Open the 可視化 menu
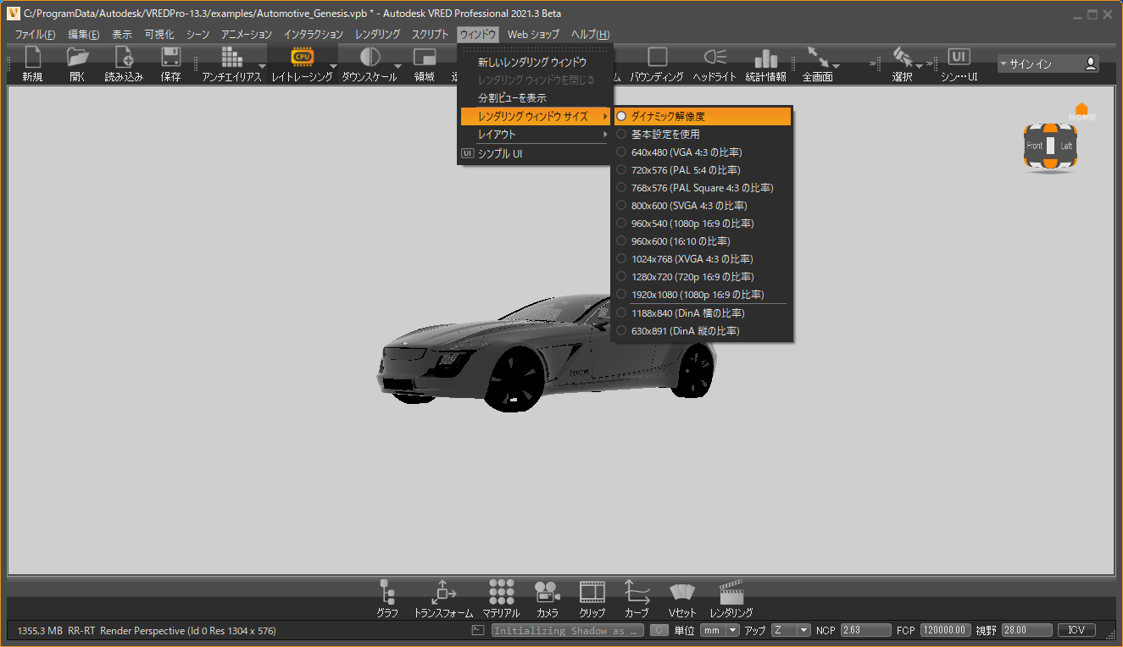1123x647 pixels. (158, 34)
